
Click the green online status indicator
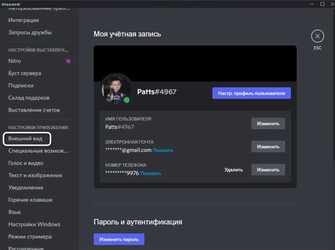(126, 100)
